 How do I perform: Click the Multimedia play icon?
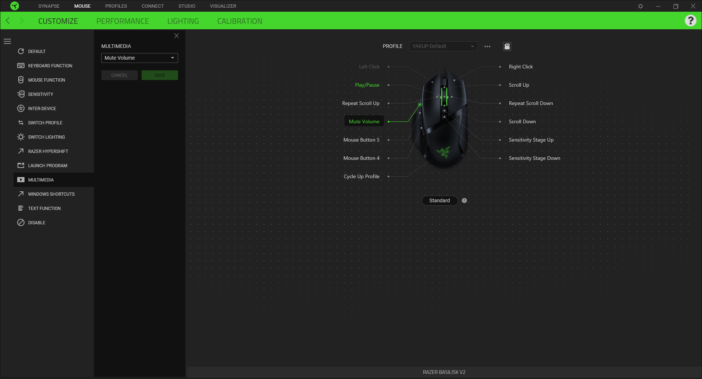click(x=21, y=180)
